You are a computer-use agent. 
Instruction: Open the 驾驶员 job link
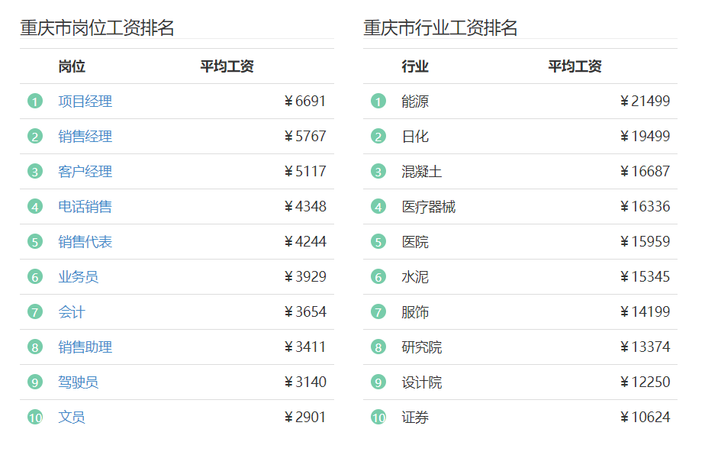point(79,382)
